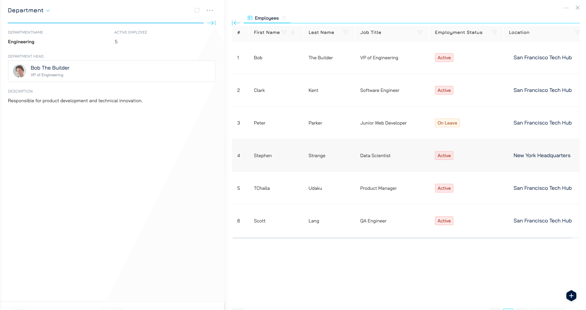
Task: Click the filter icon on First Name column
Action: click(x=284, y=33)
